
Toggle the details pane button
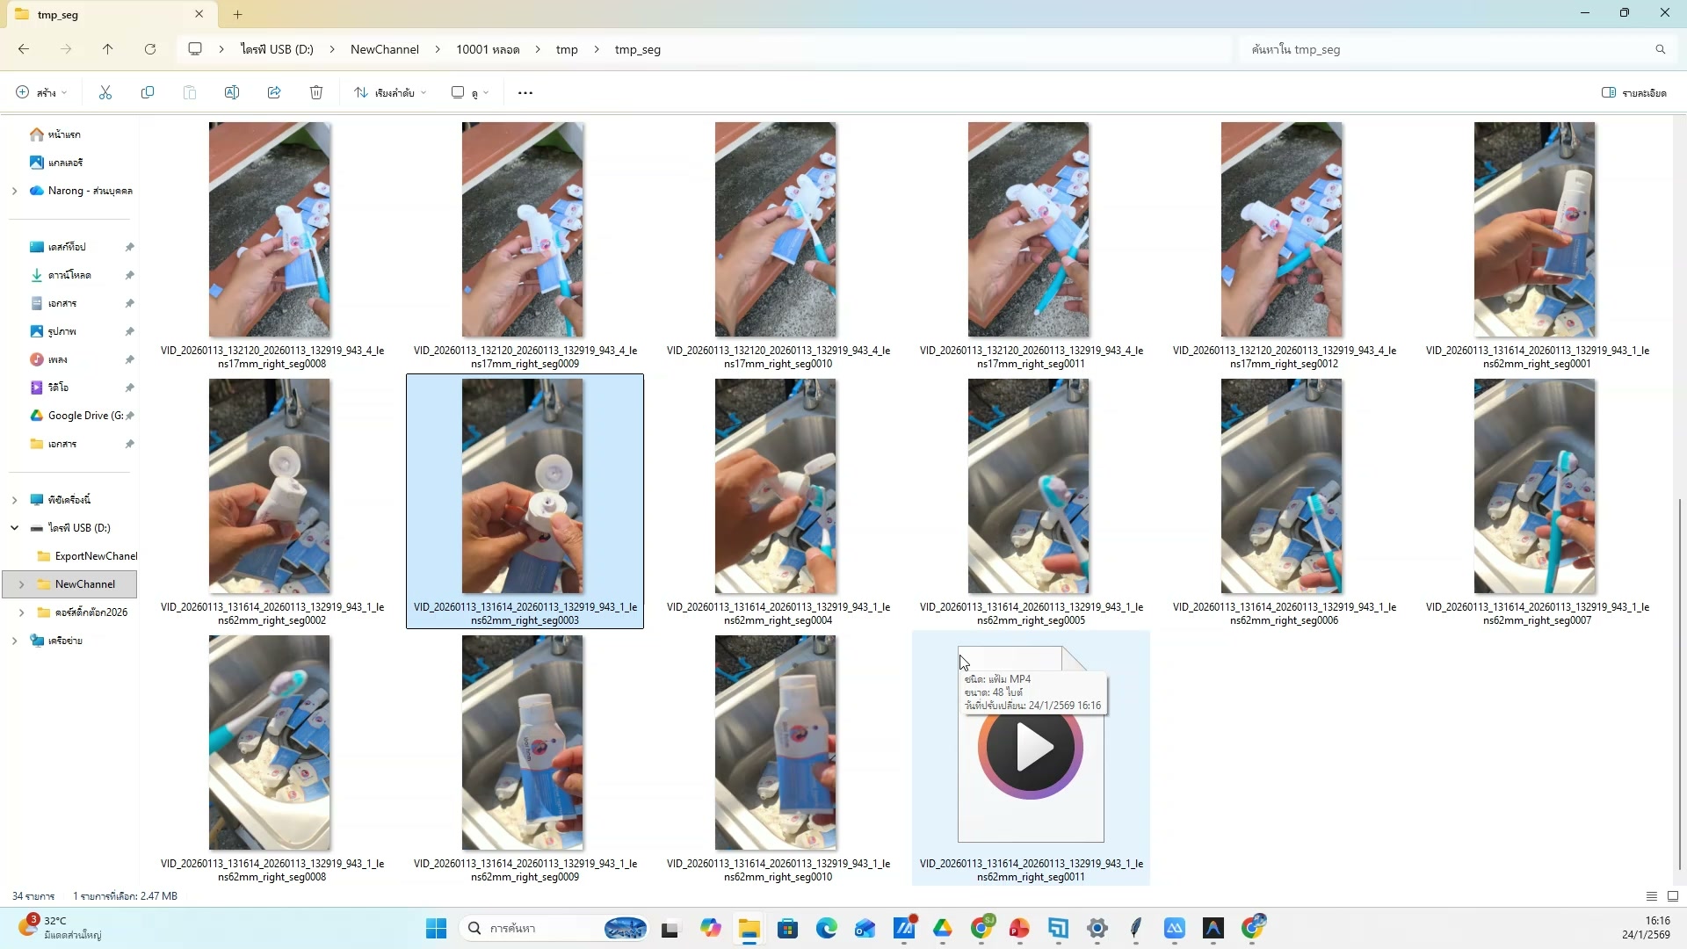point(1633,92)
